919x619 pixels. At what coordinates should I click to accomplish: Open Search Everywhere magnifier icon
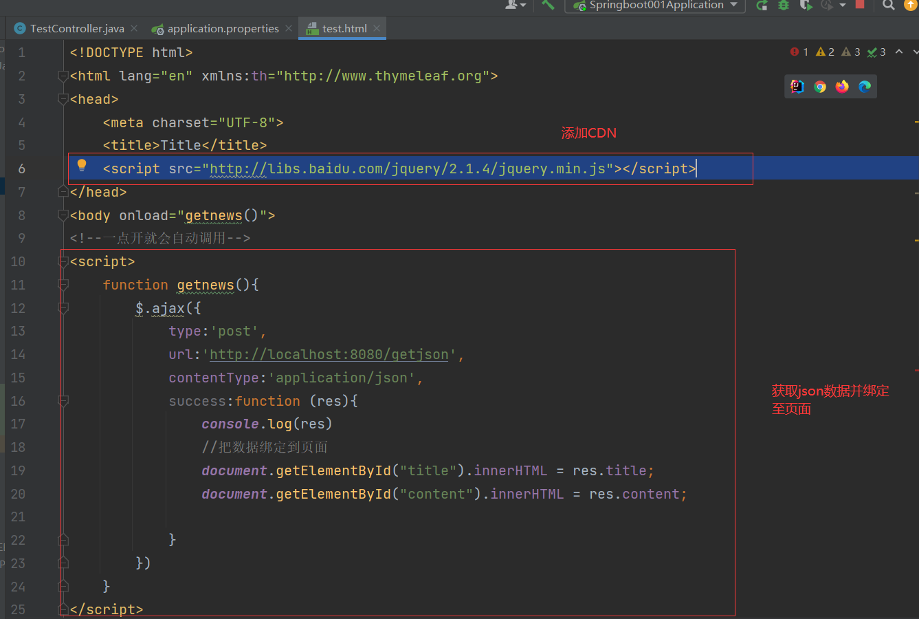tap(889, 5)
